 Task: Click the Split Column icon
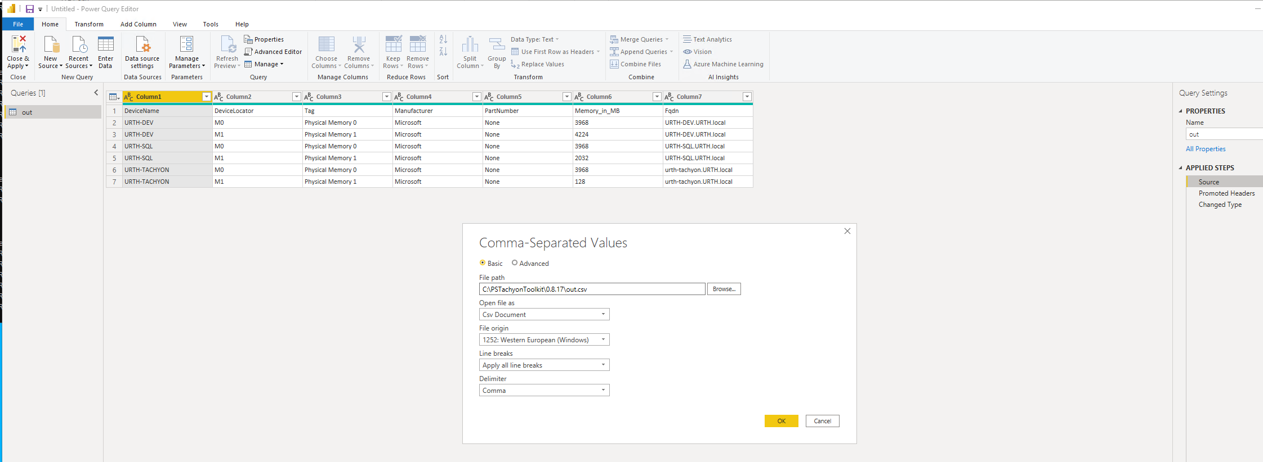pyautogui.click(x=470, y=44)
